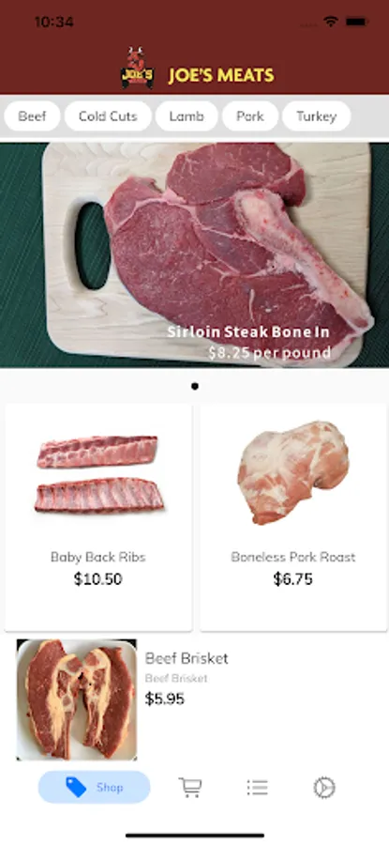389x845 pixels.
Task: Open the shopping cart tab icon
Action: coord(190,788)
